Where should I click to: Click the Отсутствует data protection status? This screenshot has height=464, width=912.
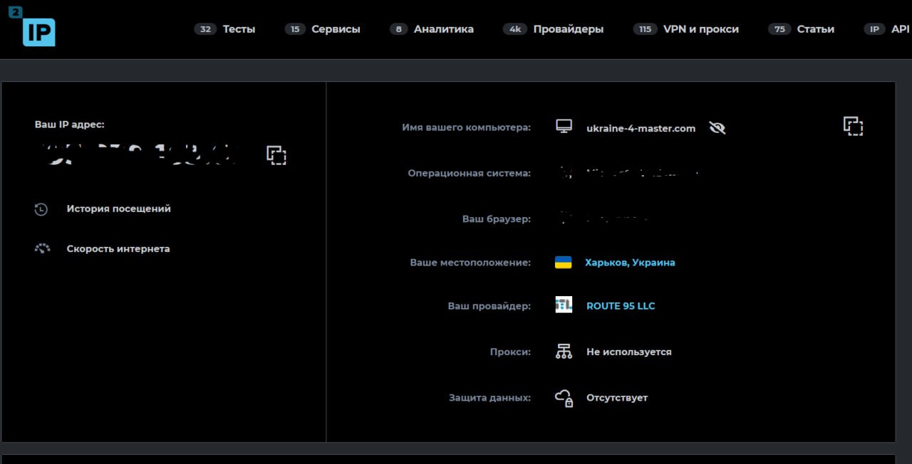[617, 398]
